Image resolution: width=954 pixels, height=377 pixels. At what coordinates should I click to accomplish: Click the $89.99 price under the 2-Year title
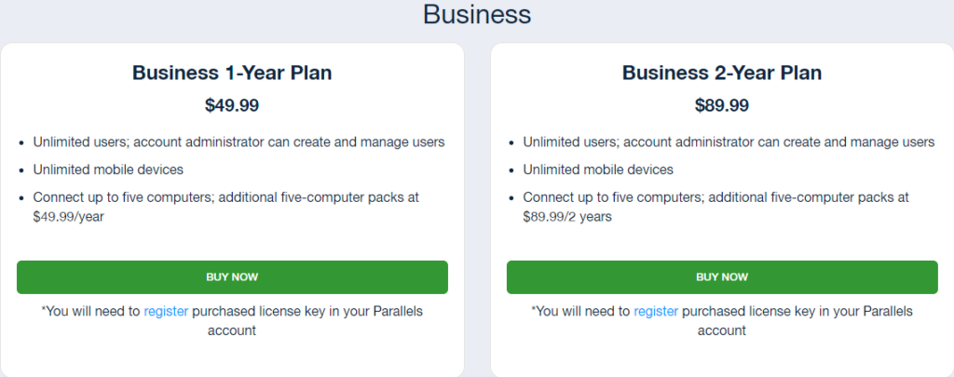[x=722, y=105]
